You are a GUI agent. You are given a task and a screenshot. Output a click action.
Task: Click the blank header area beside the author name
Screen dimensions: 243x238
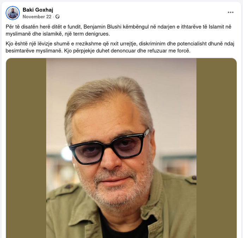(139, 13)
